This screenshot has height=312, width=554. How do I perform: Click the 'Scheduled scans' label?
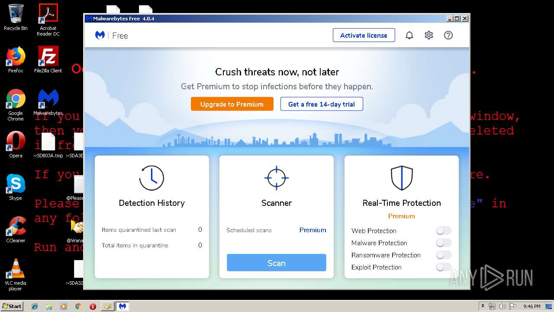click(249, 230)
